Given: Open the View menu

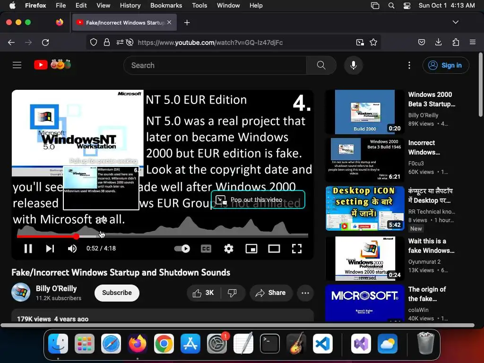Looking at the screenshot, I should [x=103, y=5].
